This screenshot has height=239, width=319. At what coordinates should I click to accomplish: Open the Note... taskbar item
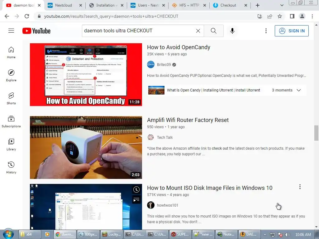pos(226,234)
